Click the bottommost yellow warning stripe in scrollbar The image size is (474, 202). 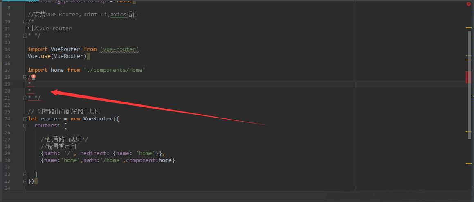pos(468,164)
